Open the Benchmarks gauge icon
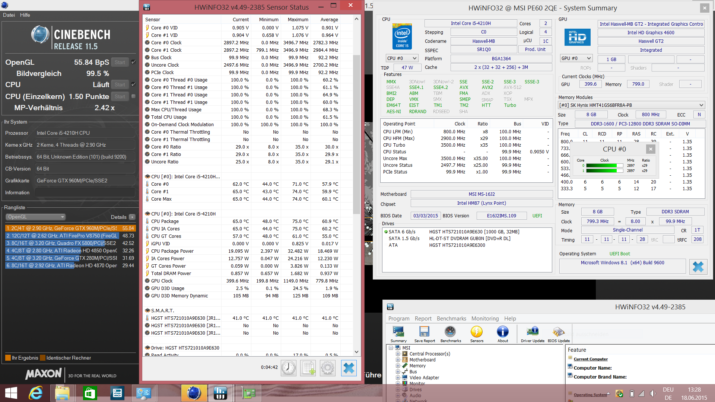The height and width of the screenshot is (402, 715). [451, 334]
